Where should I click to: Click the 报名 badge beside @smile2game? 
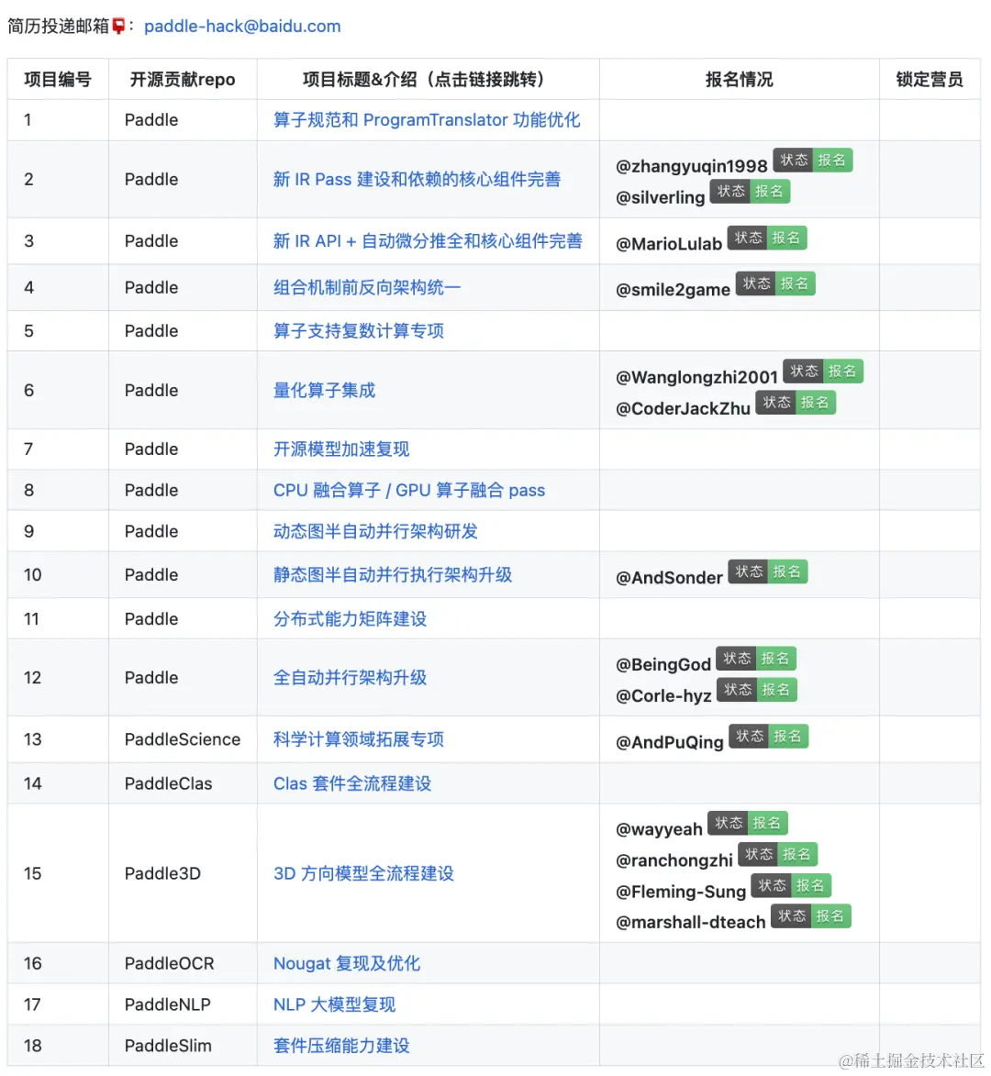click(796, 283)
